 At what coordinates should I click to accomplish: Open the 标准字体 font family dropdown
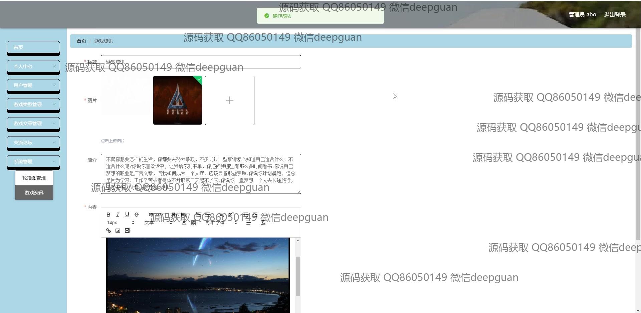point(221,223)
